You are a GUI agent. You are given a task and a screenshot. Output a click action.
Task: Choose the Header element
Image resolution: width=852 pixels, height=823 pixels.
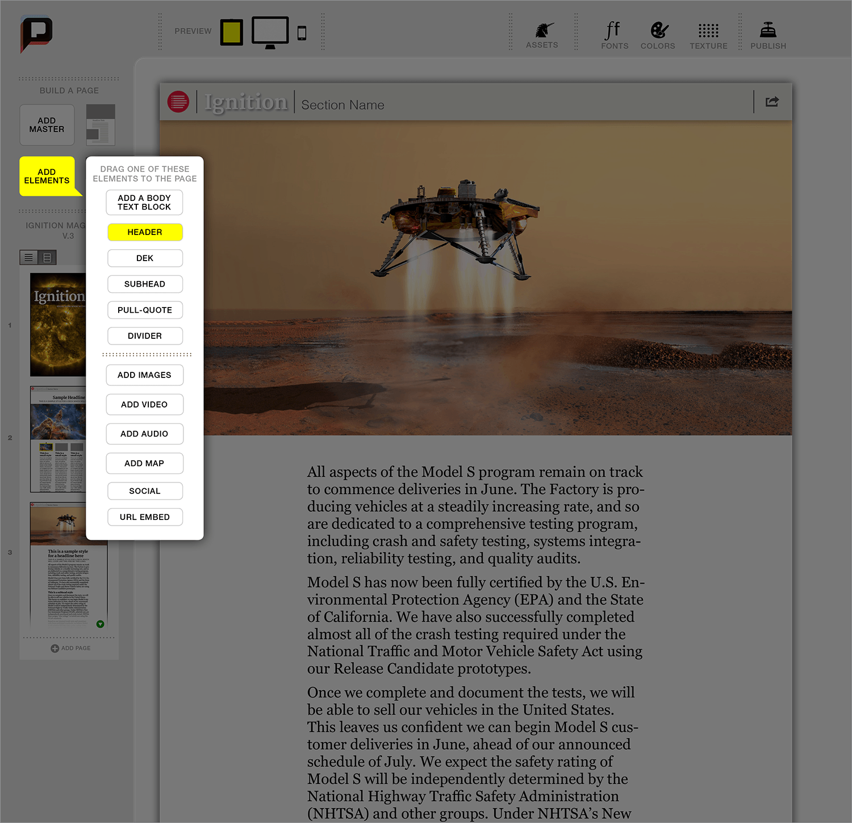click(x=145, y=232)
